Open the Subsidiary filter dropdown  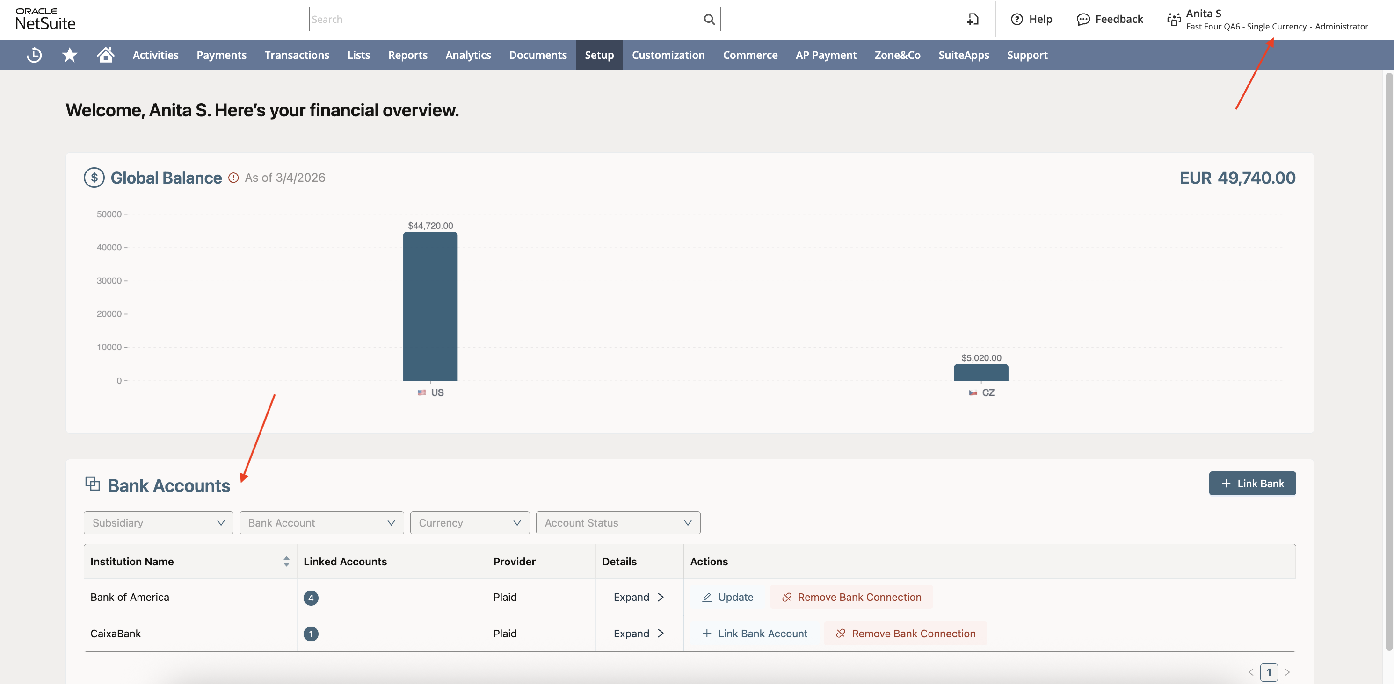point(159,523)
